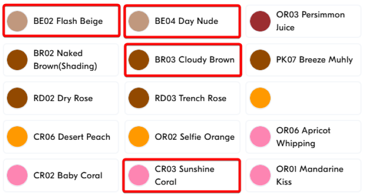Select the CR02 Baby Coral color
Screen dimensions: 374x196
(x=61, y=175)
